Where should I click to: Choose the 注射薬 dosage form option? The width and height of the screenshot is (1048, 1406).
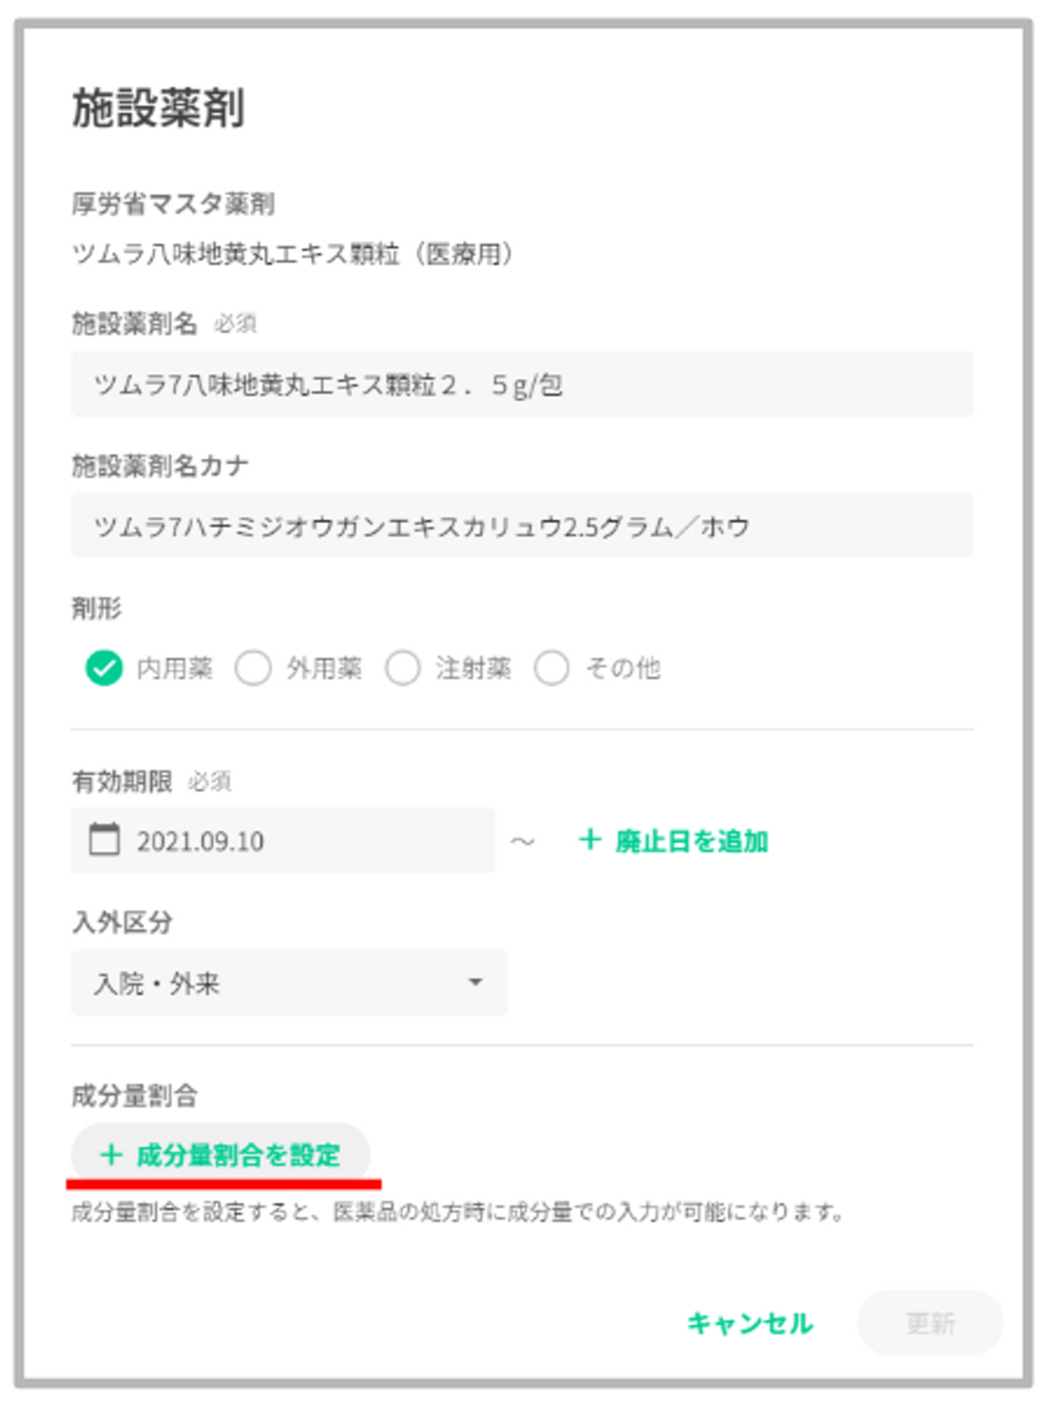coord(402,668)
